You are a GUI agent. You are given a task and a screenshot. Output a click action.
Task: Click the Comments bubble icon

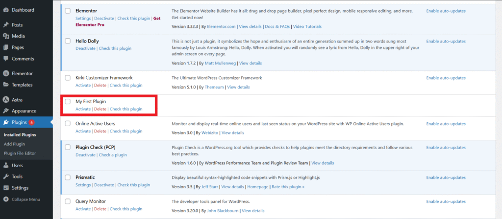point(6,59)
